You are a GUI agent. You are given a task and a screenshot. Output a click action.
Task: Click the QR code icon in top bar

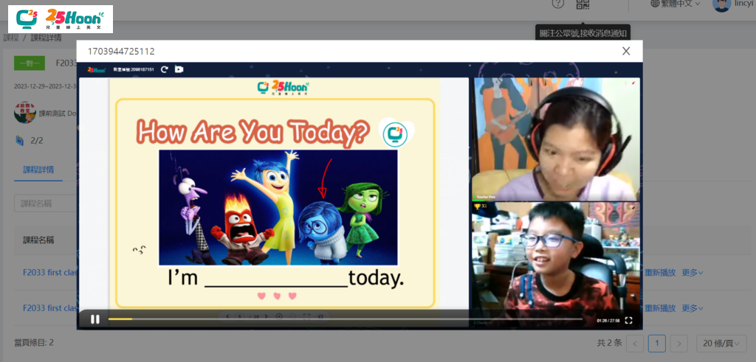(x=583, y=4)
